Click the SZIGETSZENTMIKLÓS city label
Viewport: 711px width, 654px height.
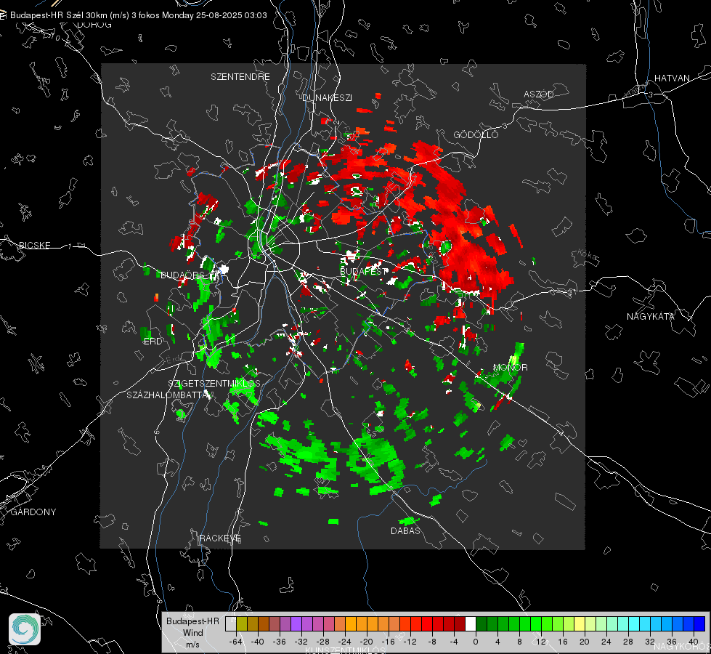(x=214, y=384)
